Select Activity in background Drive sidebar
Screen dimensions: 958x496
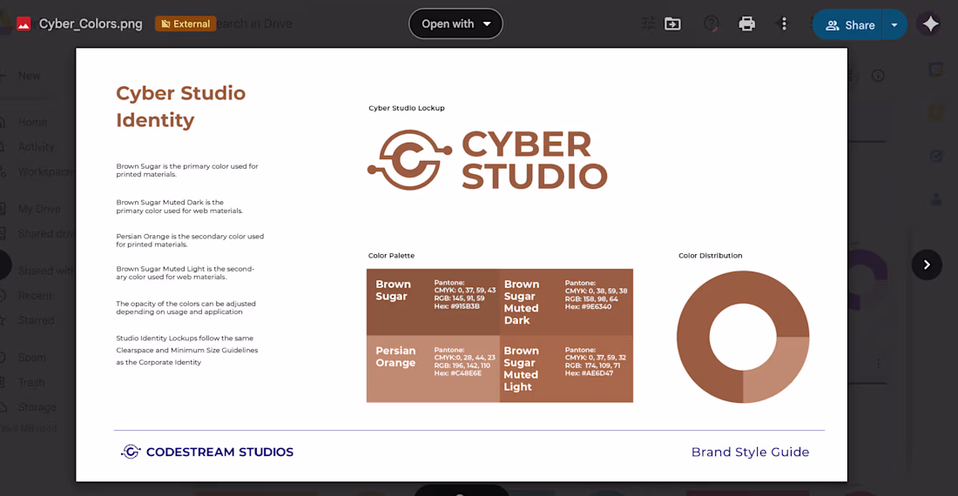36,146
